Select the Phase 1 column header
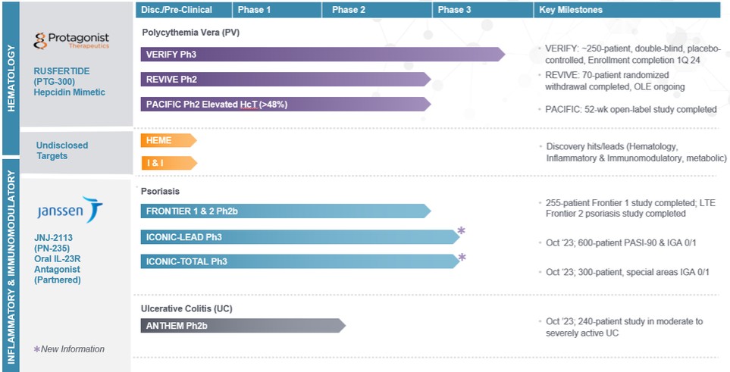This screenshot has width=730, height=372. (277, 10)
